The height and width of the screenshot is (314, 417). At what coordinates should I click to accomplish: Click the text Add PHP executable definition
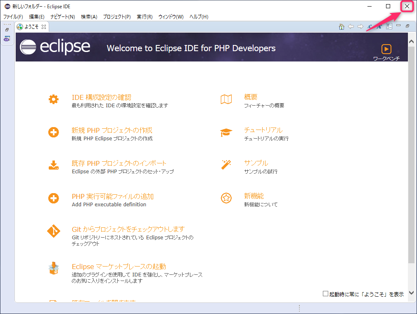tap(109, 205)
